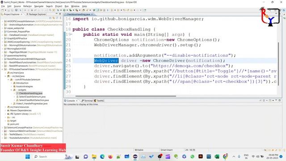Select the SeleniumWebDriverDocker project

click(x=22, y=131)
